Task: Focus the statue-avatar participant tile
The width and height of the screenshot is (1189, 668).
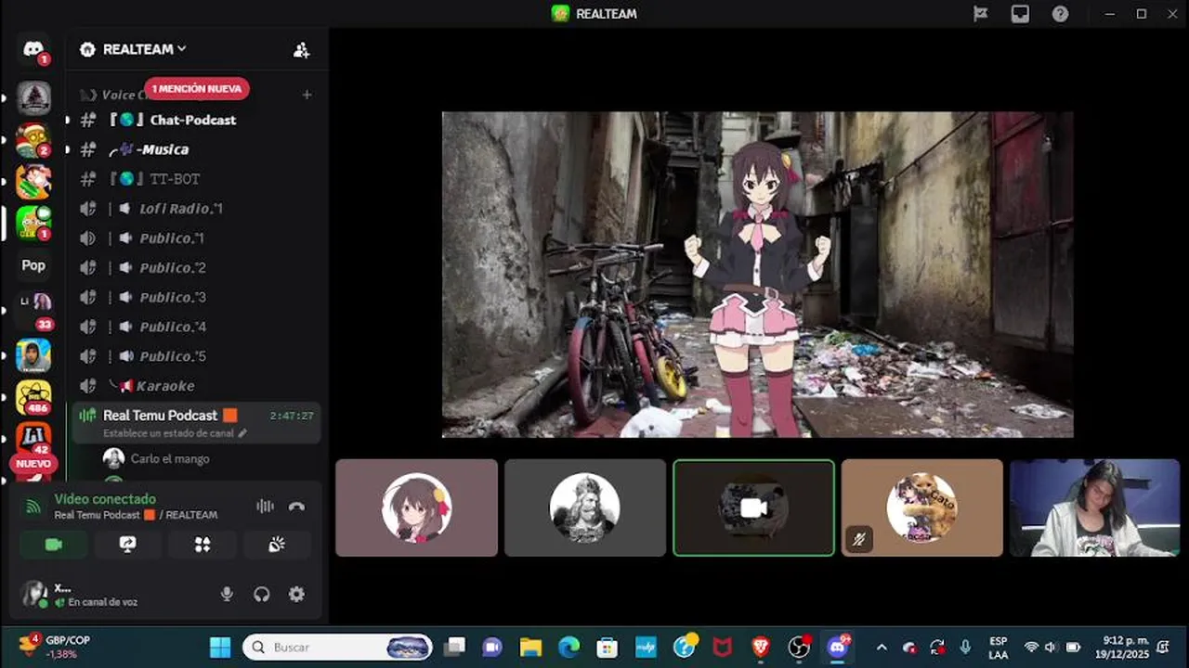Action: pos(585,507)
